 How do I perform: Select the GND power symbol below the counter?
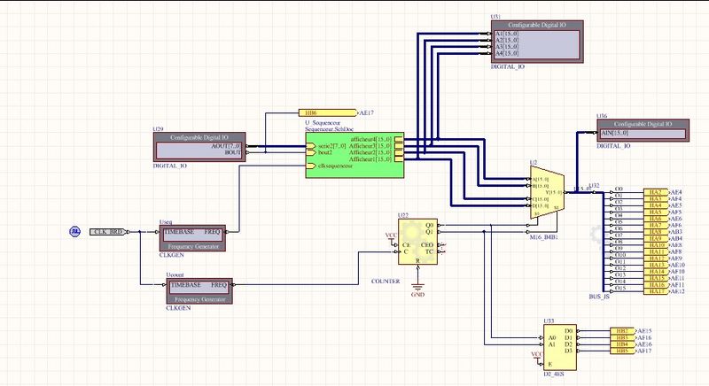418,290
